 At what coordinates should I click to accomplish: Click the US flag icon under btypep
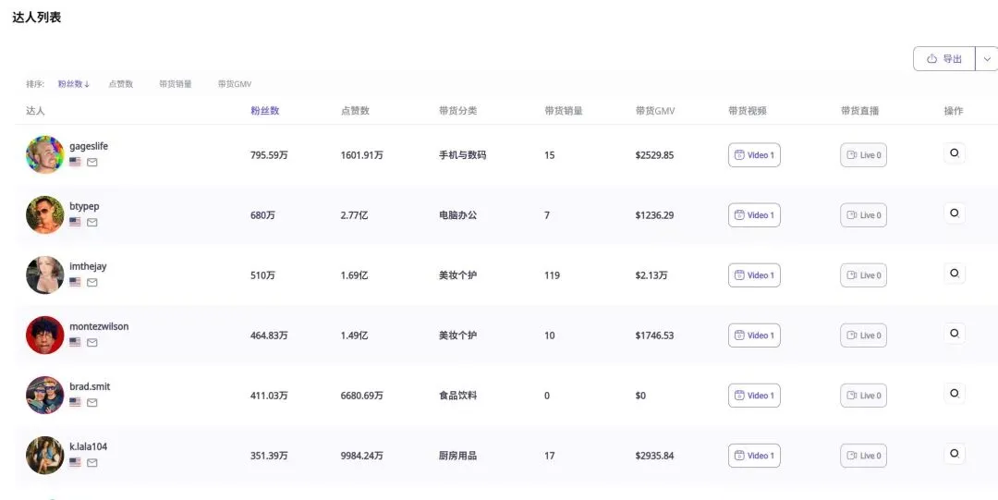click(x=75, y=223)
